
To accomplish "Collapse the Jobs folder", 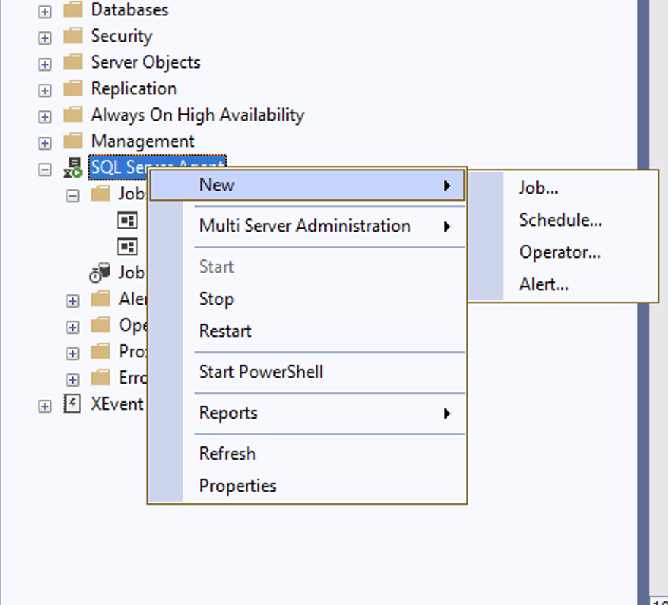I will [72, 196].
